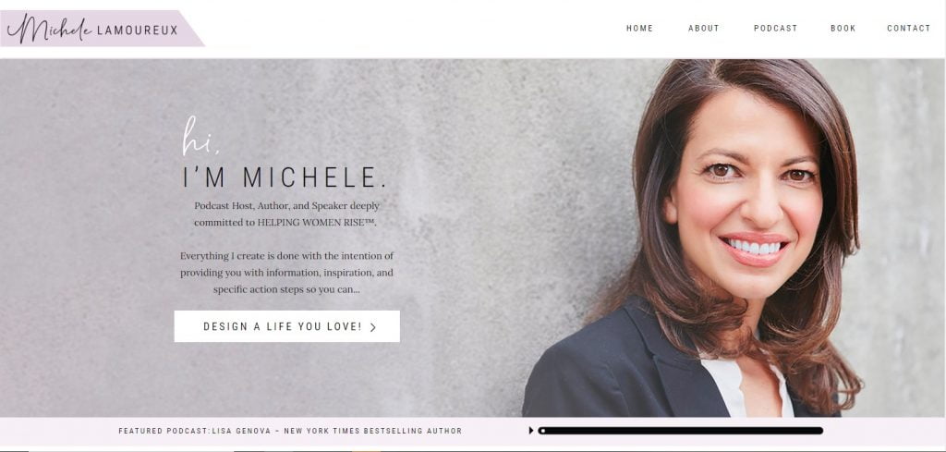
Task: Click the Design a Life You Love button
Action: tap(287, 326)
